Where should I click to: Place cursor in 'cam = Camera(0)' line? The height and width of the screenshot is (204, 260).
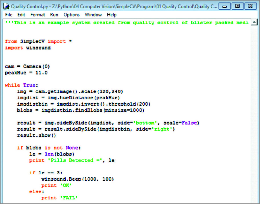point(27,67)
